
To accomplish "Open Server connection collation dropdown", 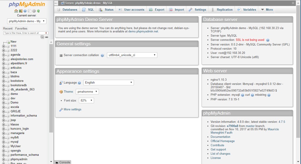I will [132, 55].
